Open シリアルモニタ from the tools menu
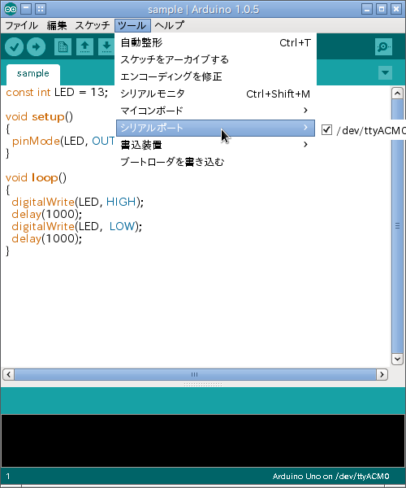This screenshot has width=406, height=488. tap(215, 94)
